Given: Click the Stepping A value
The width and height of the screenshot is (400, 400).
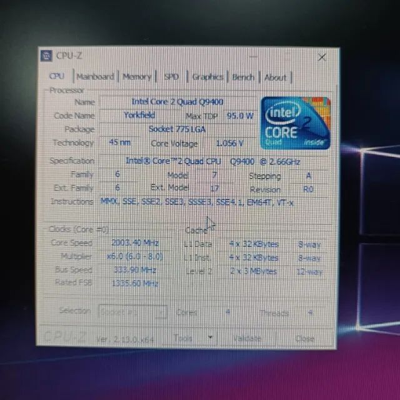Looking at the screenshot, I should pyautogui.click(x=309, y=176).
